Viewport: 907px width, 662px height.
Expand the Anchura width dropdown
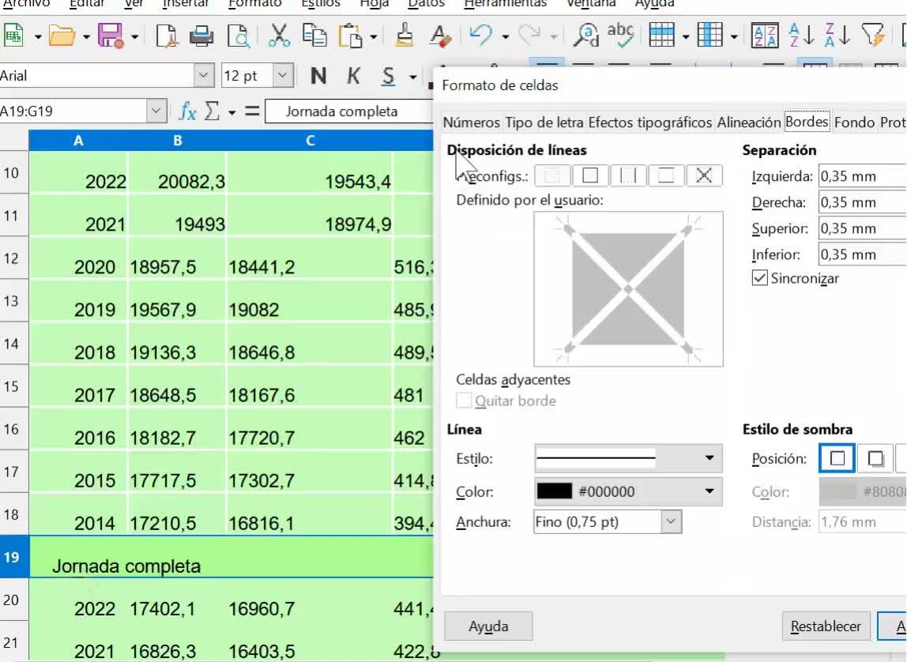tap(671, 522)
